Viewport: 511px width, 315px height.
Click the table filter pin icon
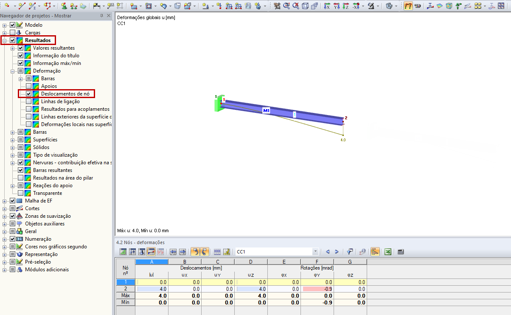pyautogui.click(x=350, y=251)
